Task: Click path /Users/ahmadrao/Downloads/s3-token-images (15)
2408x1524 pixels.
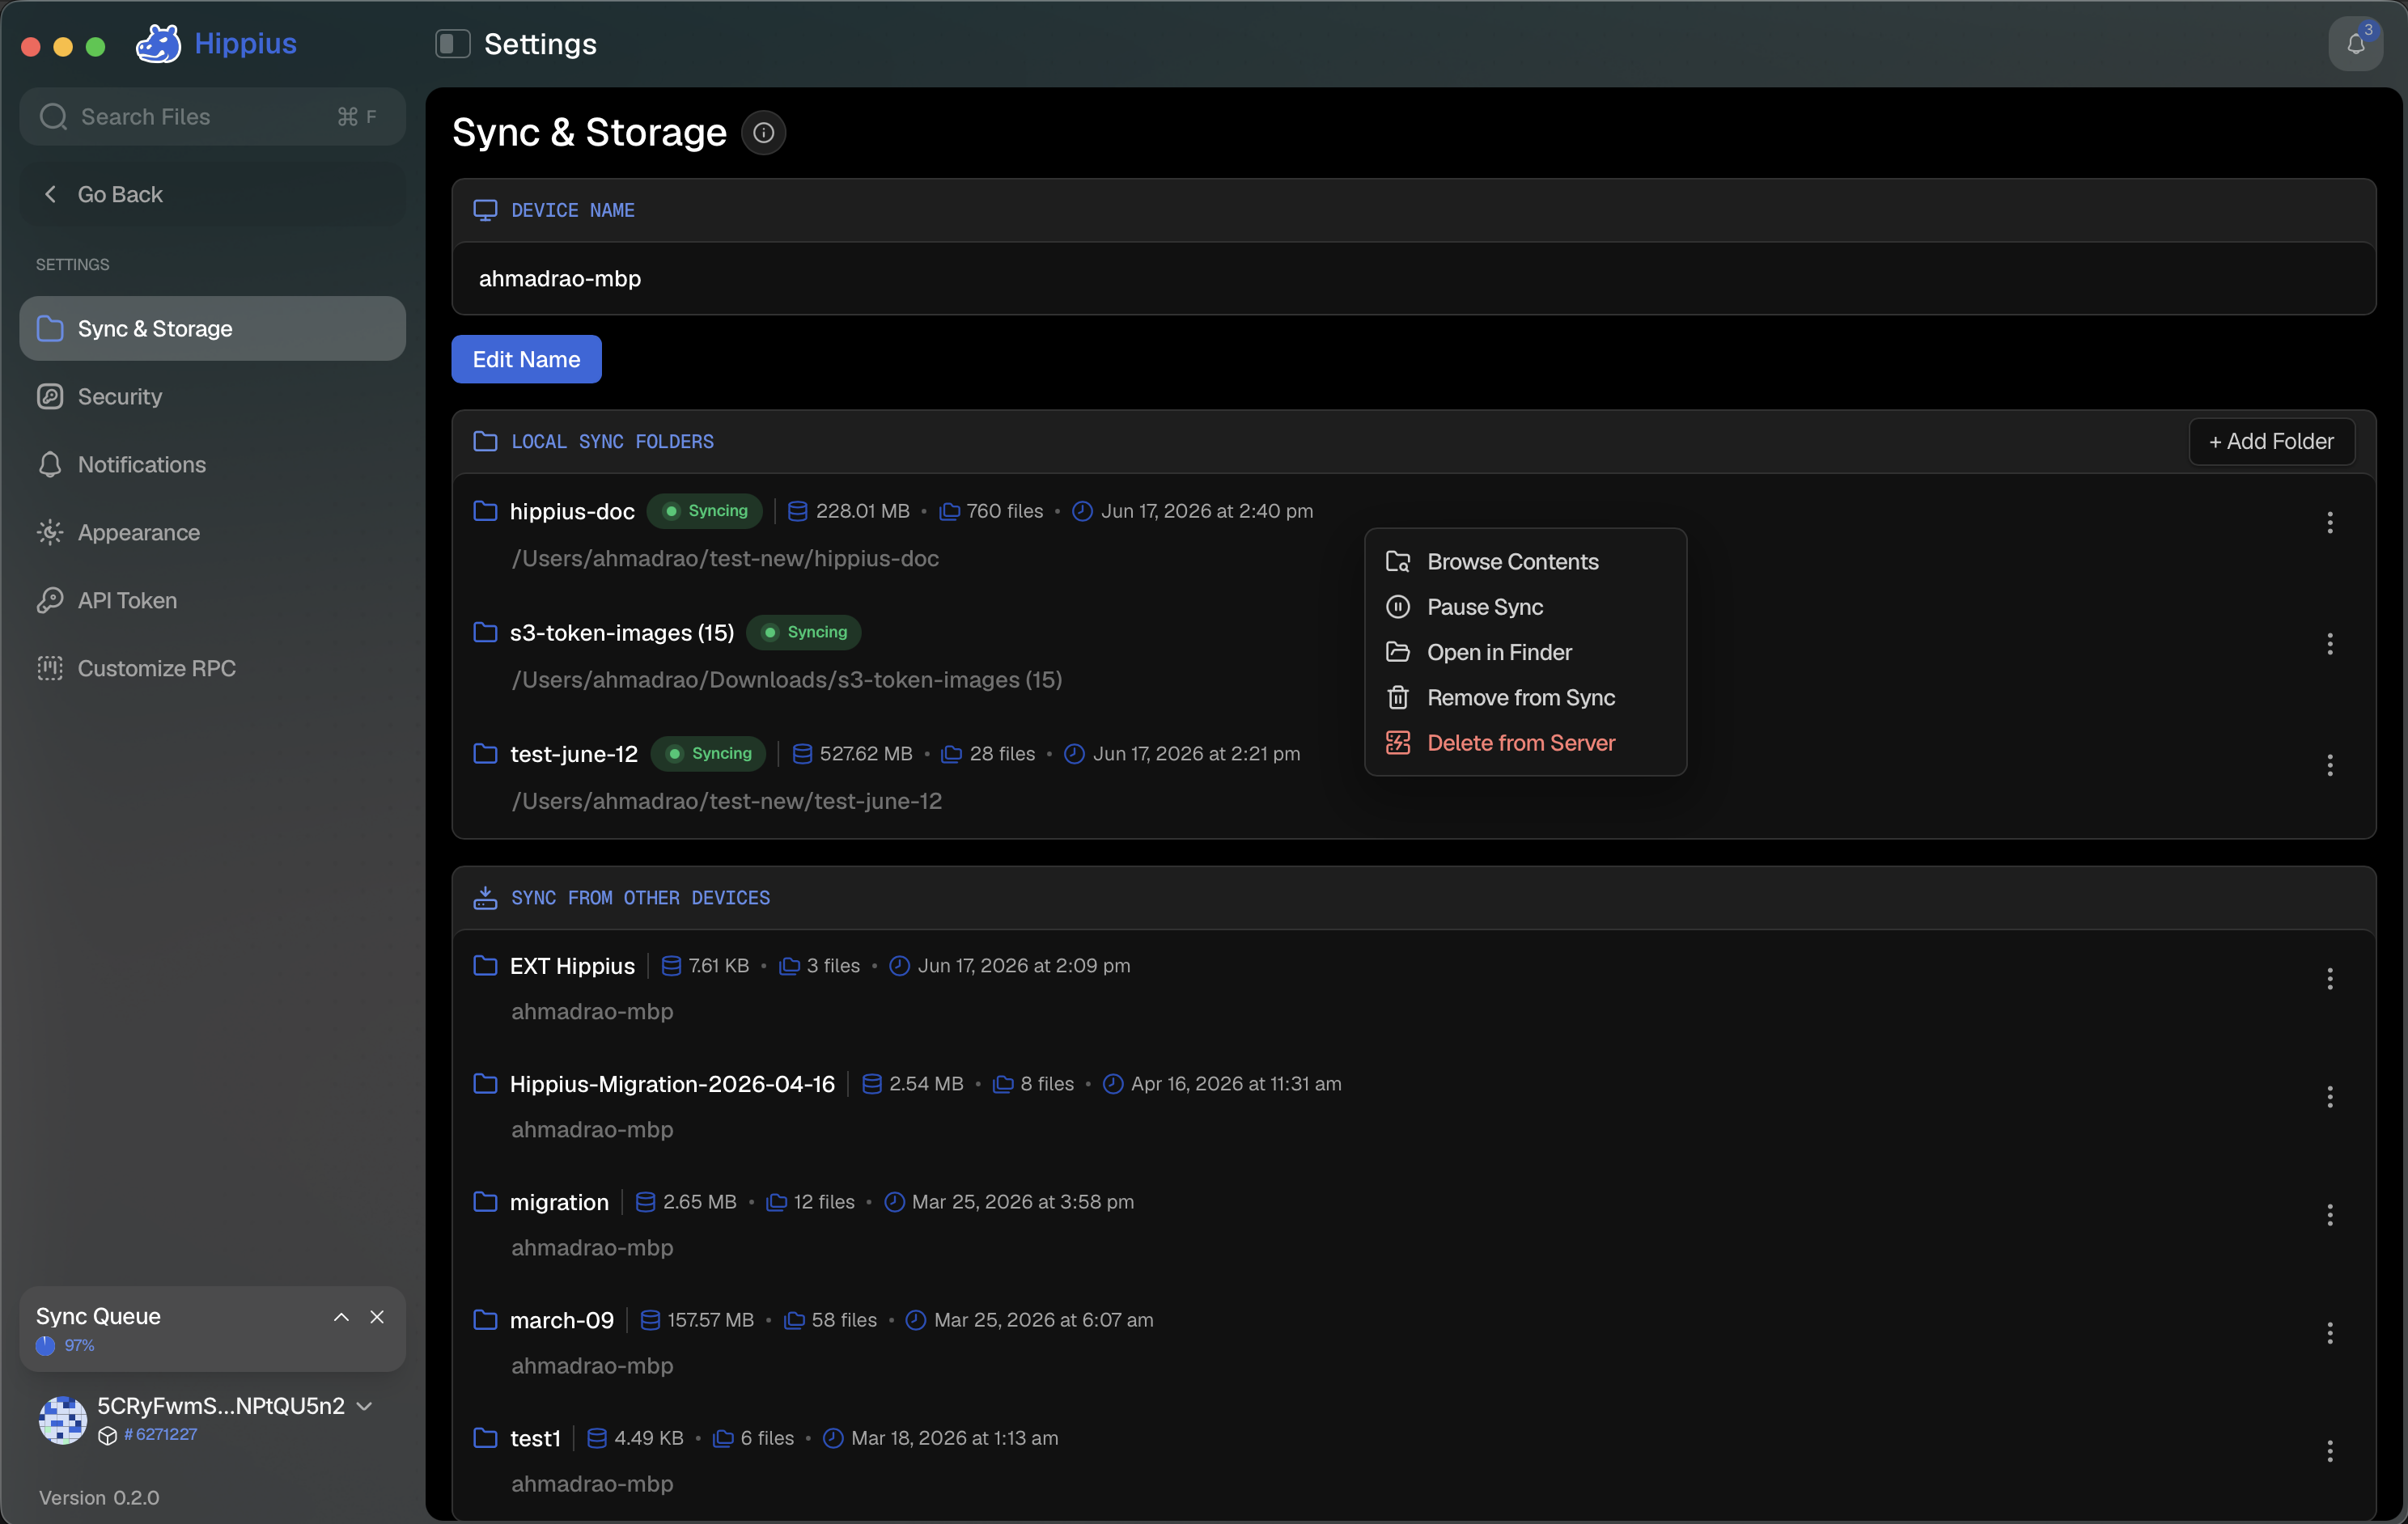Action: coord(787,680)
